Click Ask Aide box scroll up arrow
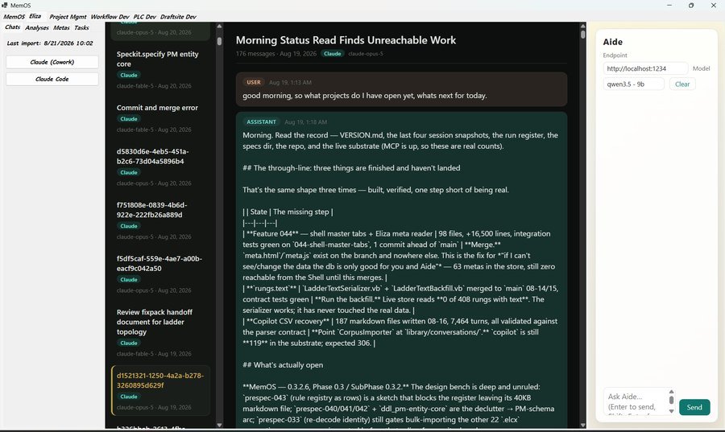Image resolution: width=725 pixels, height=432 pixels. tap(671, 392)
